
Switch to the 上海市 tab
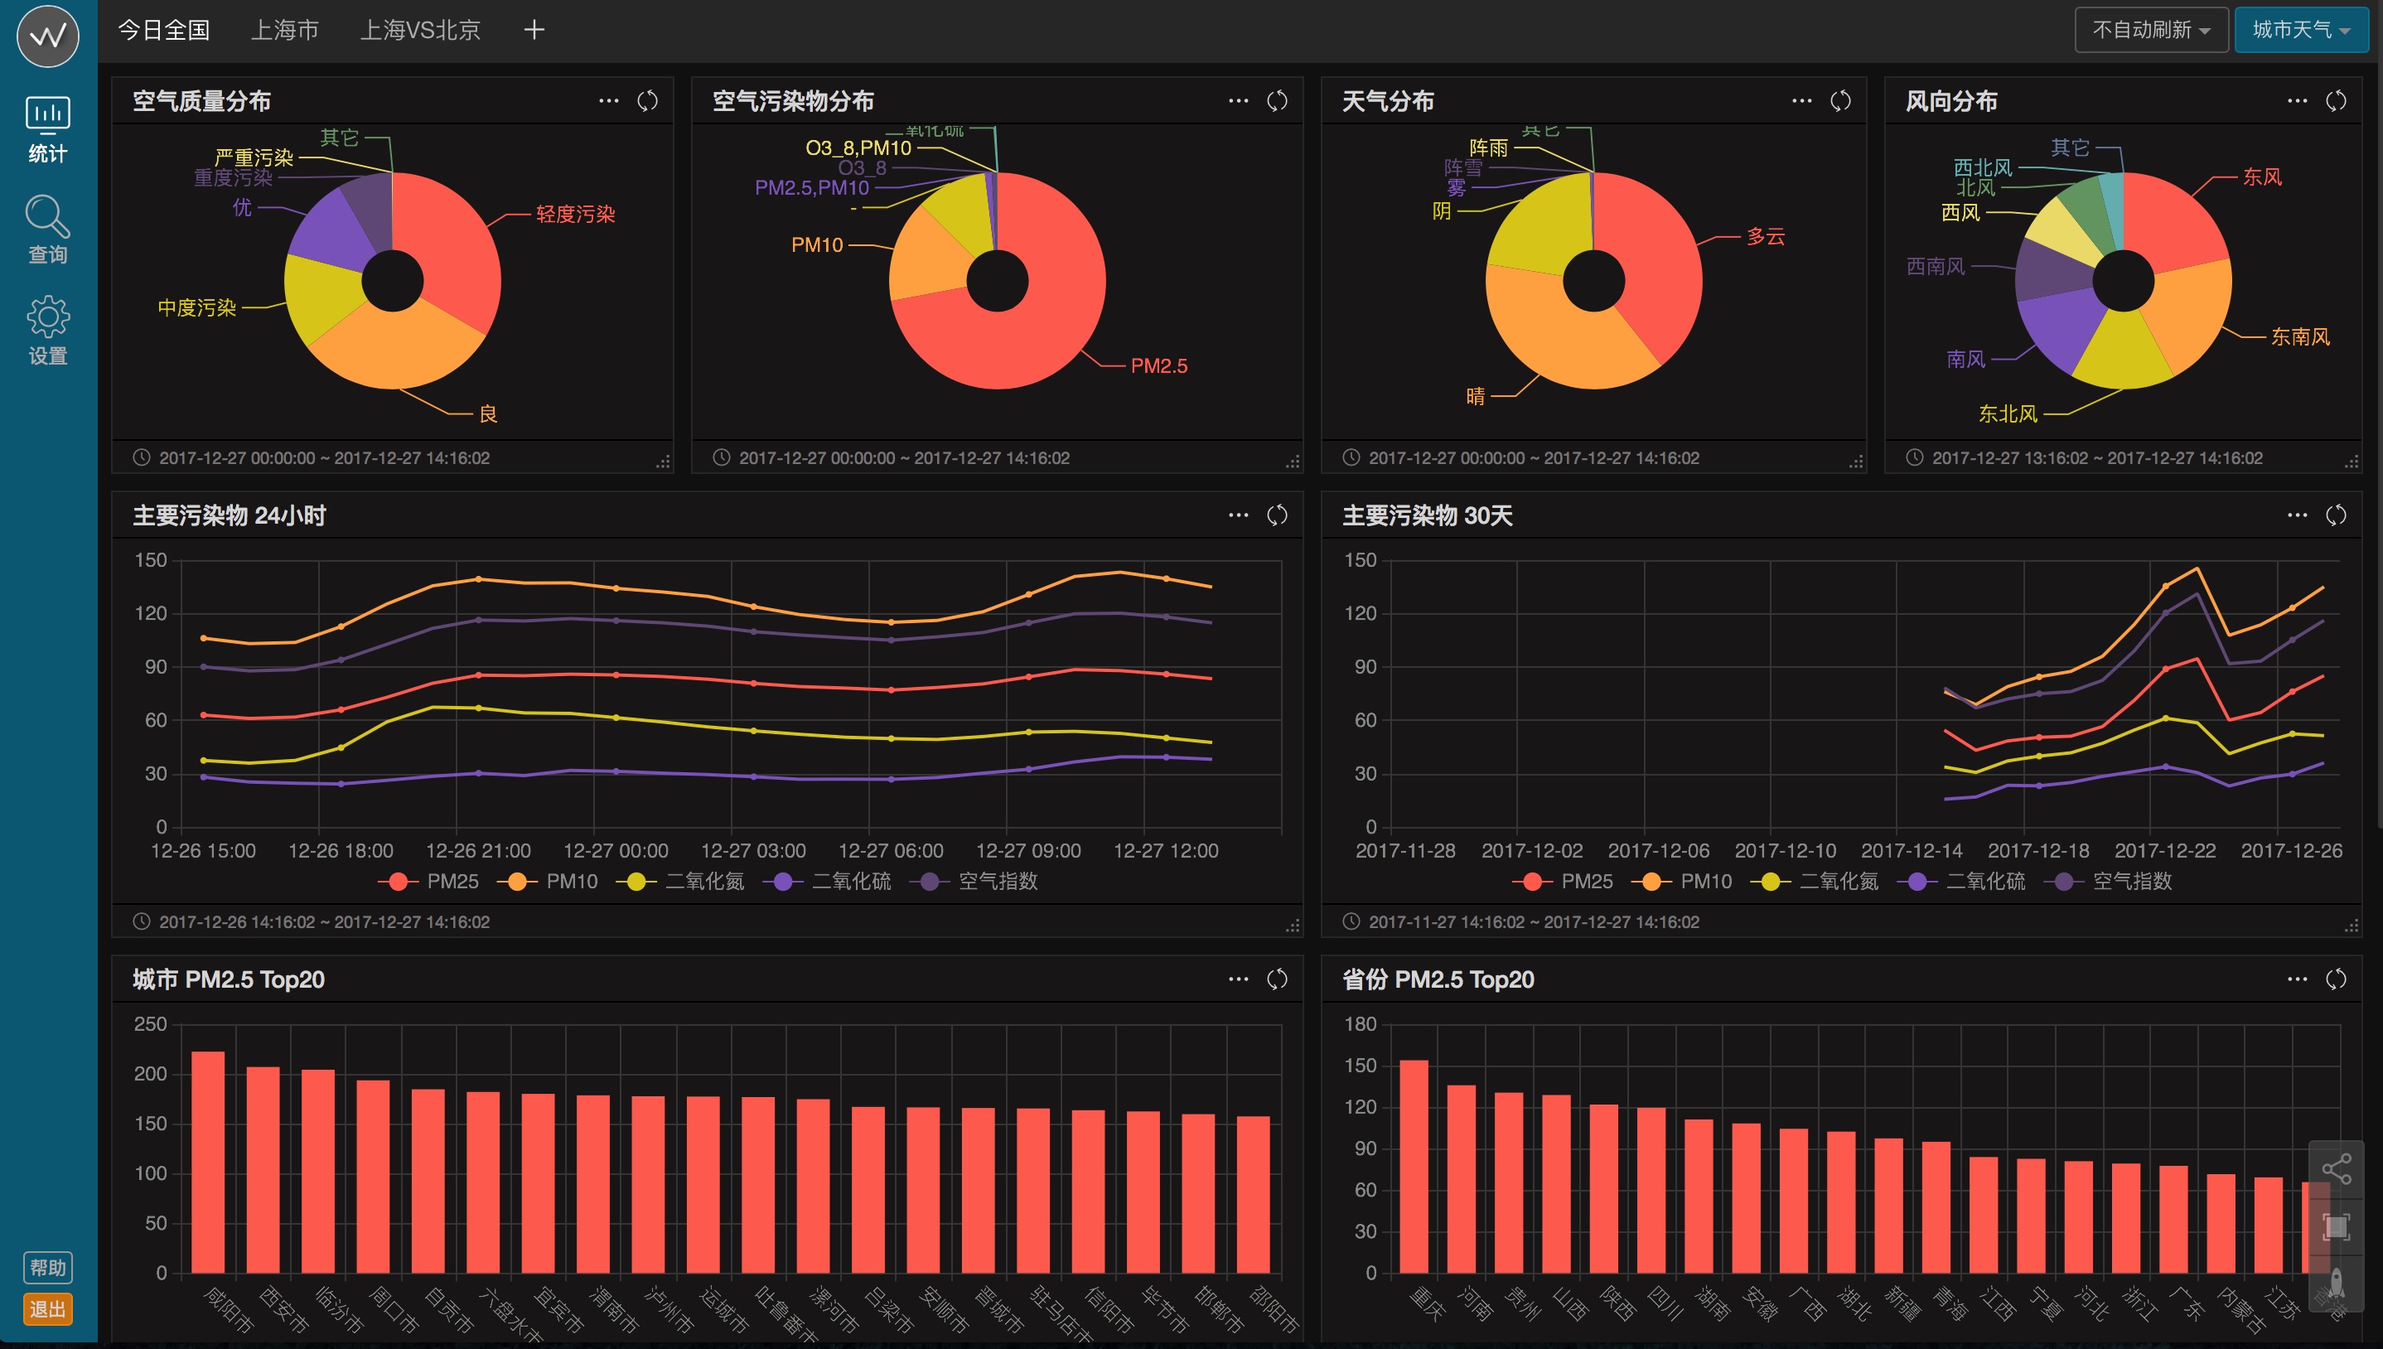pyautogui.click(x=285, y=30)
